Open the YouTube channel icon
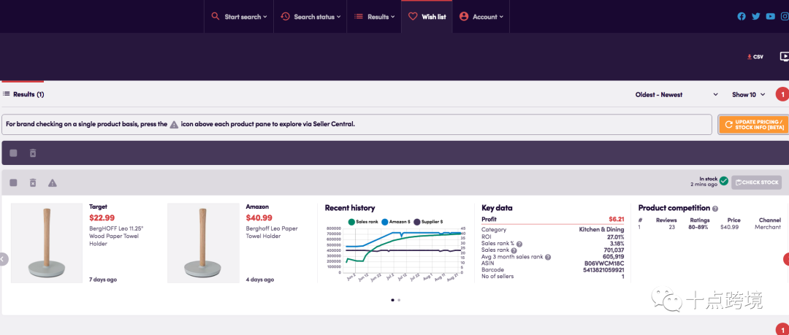Screen dimensions: 789x335 (771, 17)
